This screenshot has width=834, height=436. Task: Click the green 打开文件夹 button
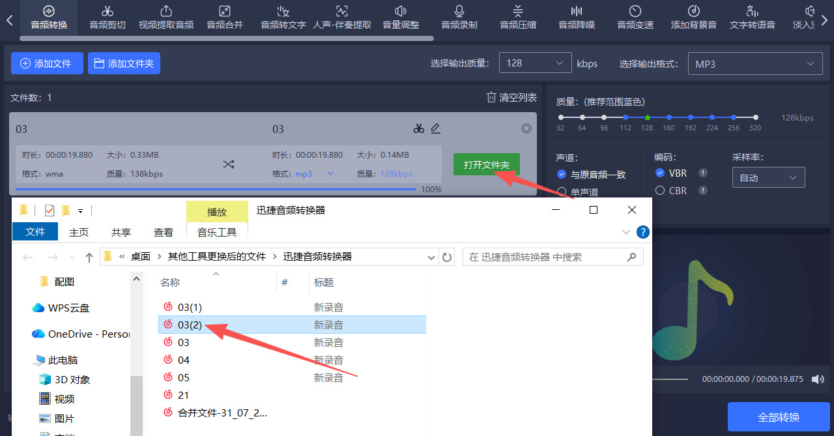pos(487,165)
